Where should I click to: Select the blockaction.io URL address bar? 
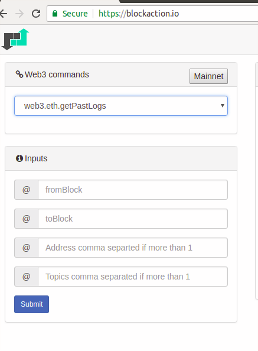tap(152, 14)
